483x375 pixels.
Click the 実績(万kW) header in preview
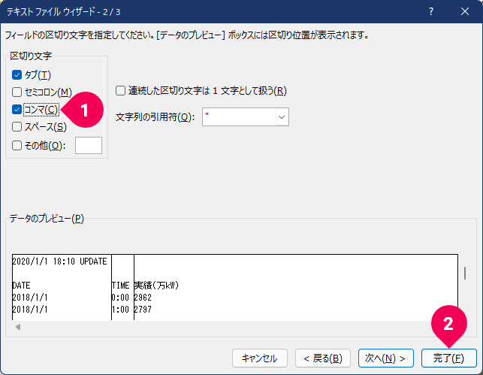tap(156, 286)
